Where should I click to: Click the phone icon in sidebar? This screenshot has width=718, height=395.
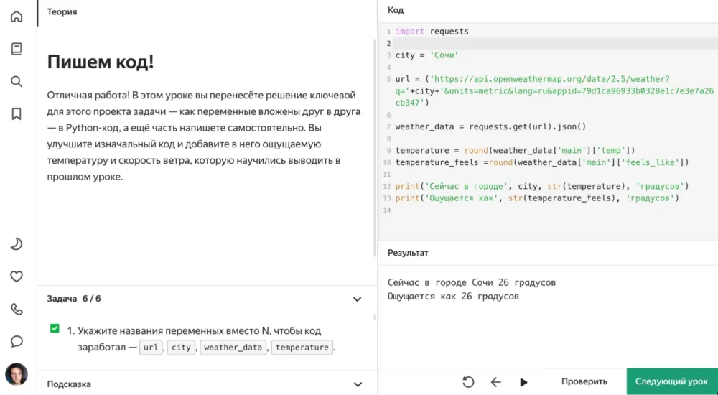tap(17, 309)
